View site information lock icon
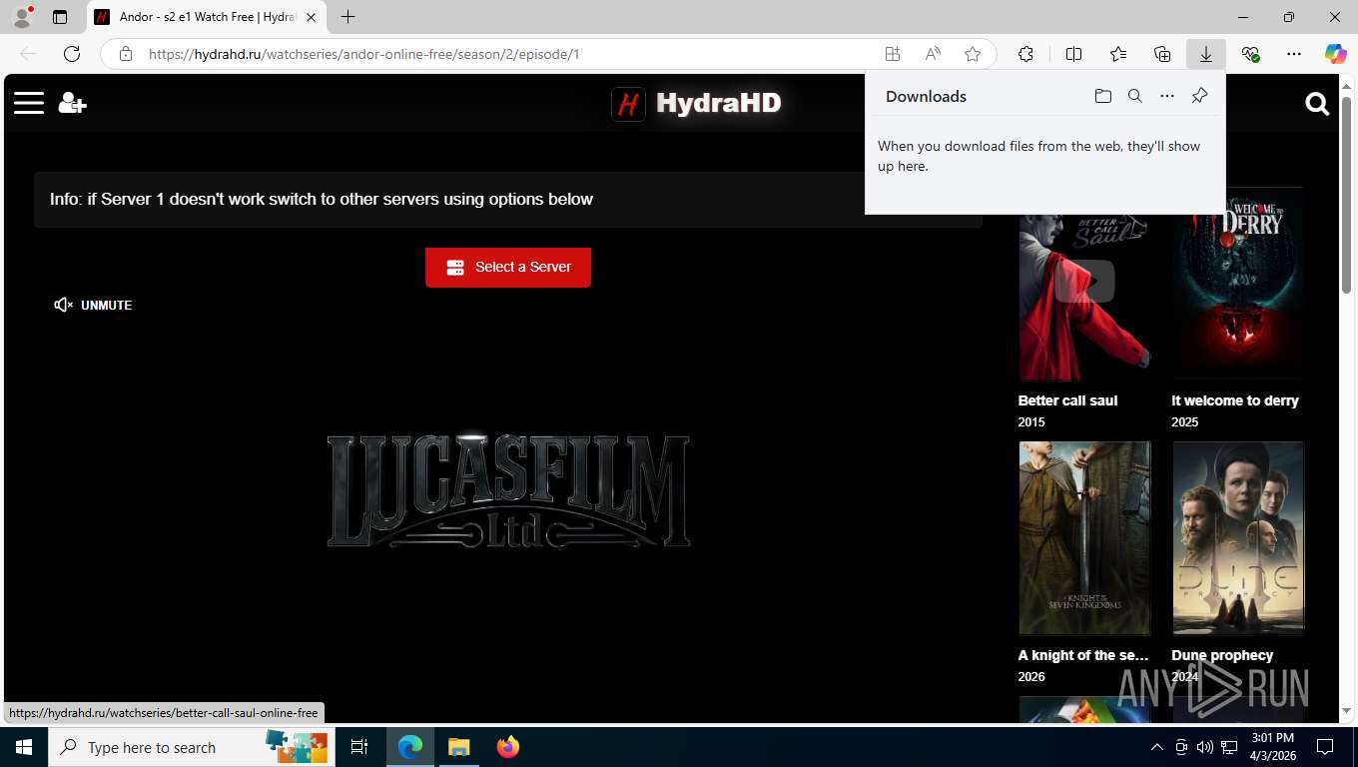1358x767 pixels. point(126,54)
